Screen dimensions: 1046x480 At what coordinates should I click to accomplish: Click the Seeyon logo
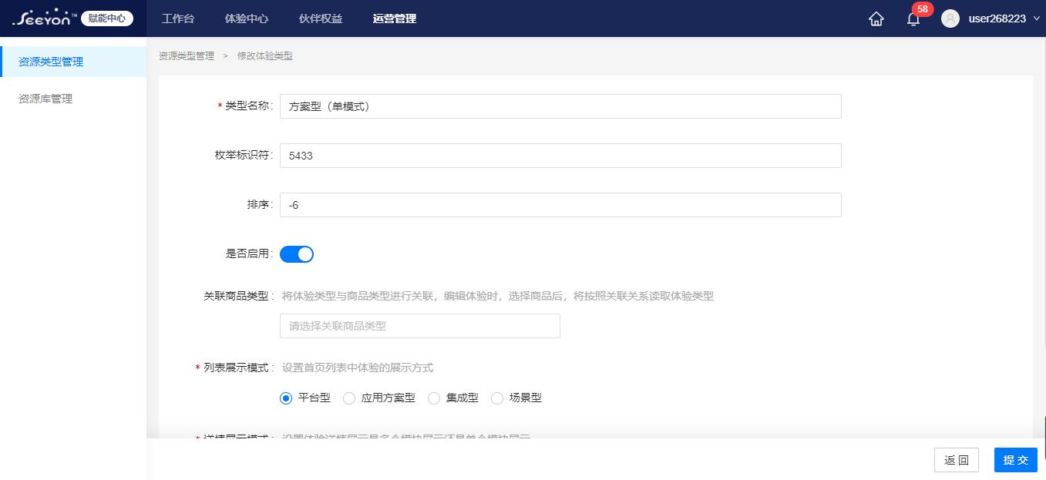[x=45, y=18]
